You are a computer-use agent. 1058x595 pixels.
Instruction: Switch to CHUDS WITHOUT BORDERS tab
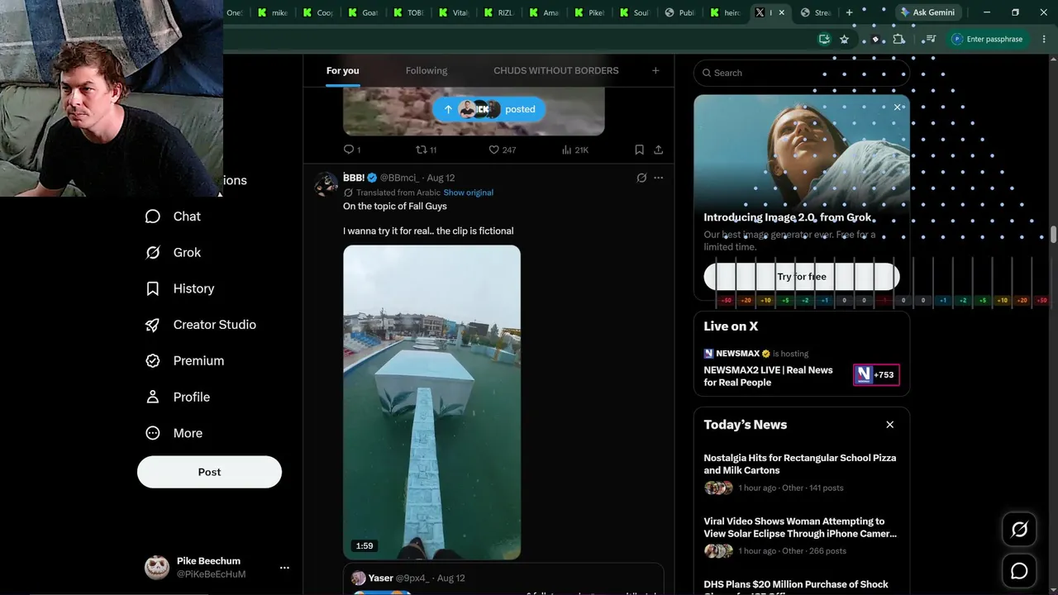pyautogui.click(x=556, y=71)
